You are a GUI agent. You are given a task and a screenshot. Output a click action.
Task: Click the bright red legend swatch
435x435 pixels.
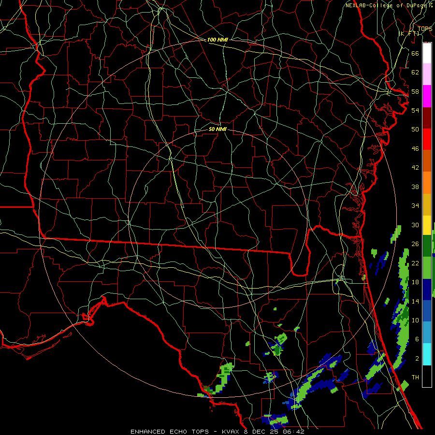click(427, 139)
